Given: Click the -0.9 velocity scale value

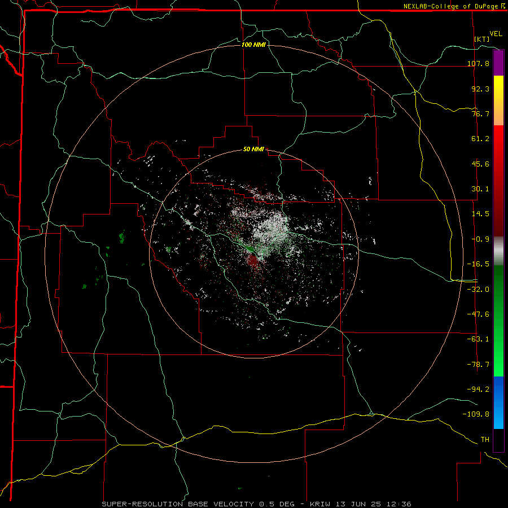Looking at the screenshot, I should click(x=480, y=239).
